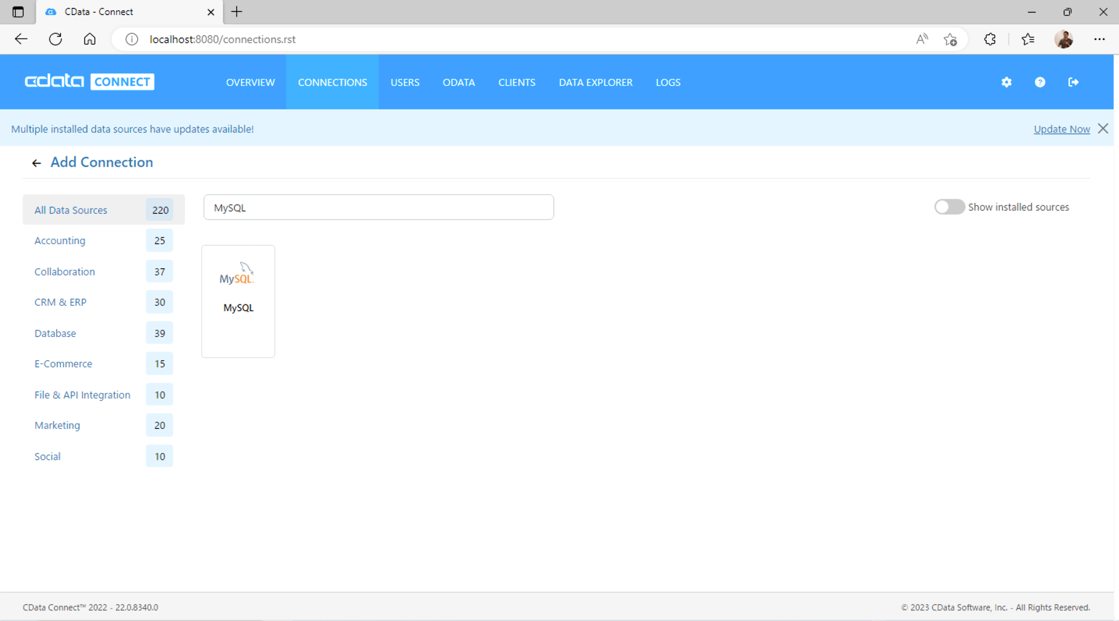Click the Update Now link
The height and width of the screenshot is (621, 1119).
[x=1062, y=129]
